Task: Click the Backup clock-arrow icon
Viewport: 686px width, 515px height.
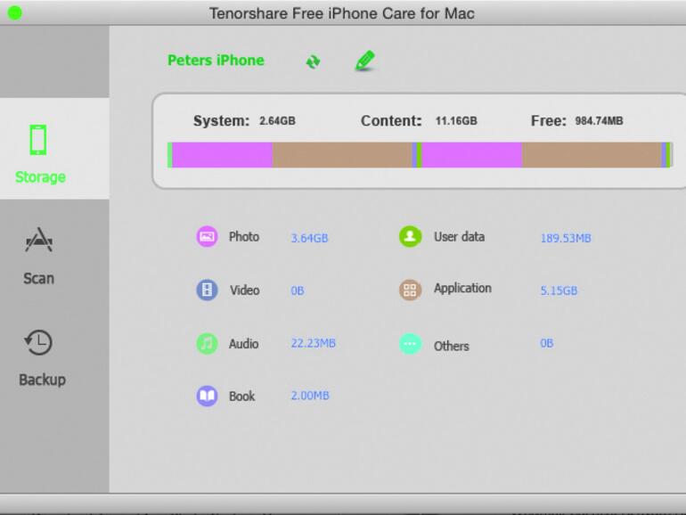Action: tap(38, 342)
